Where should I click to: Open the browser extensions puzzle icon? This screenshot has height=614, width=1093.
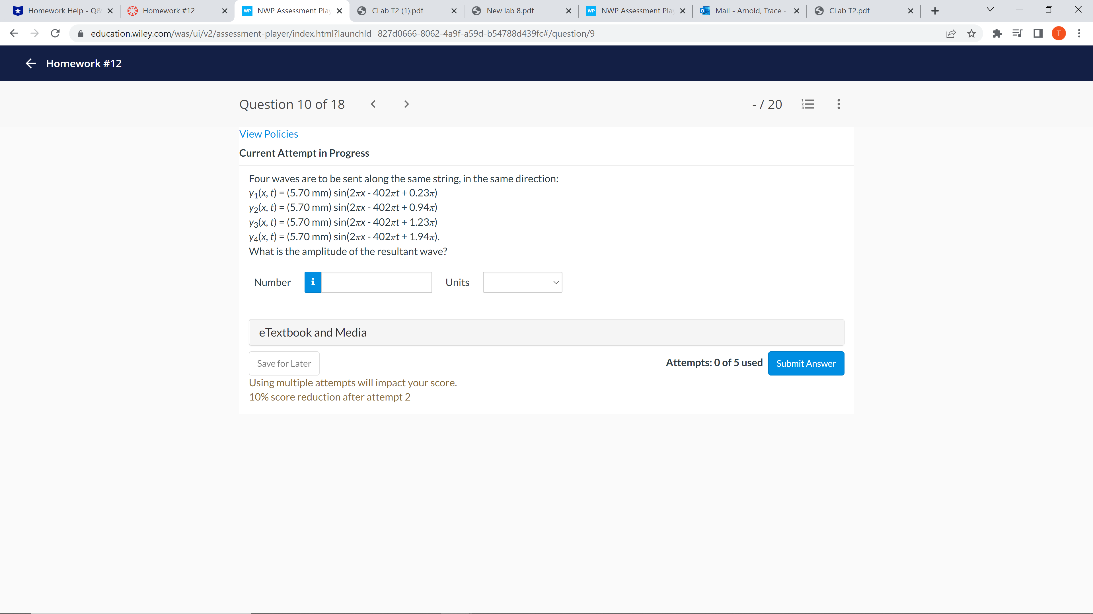tap(997, 34)
